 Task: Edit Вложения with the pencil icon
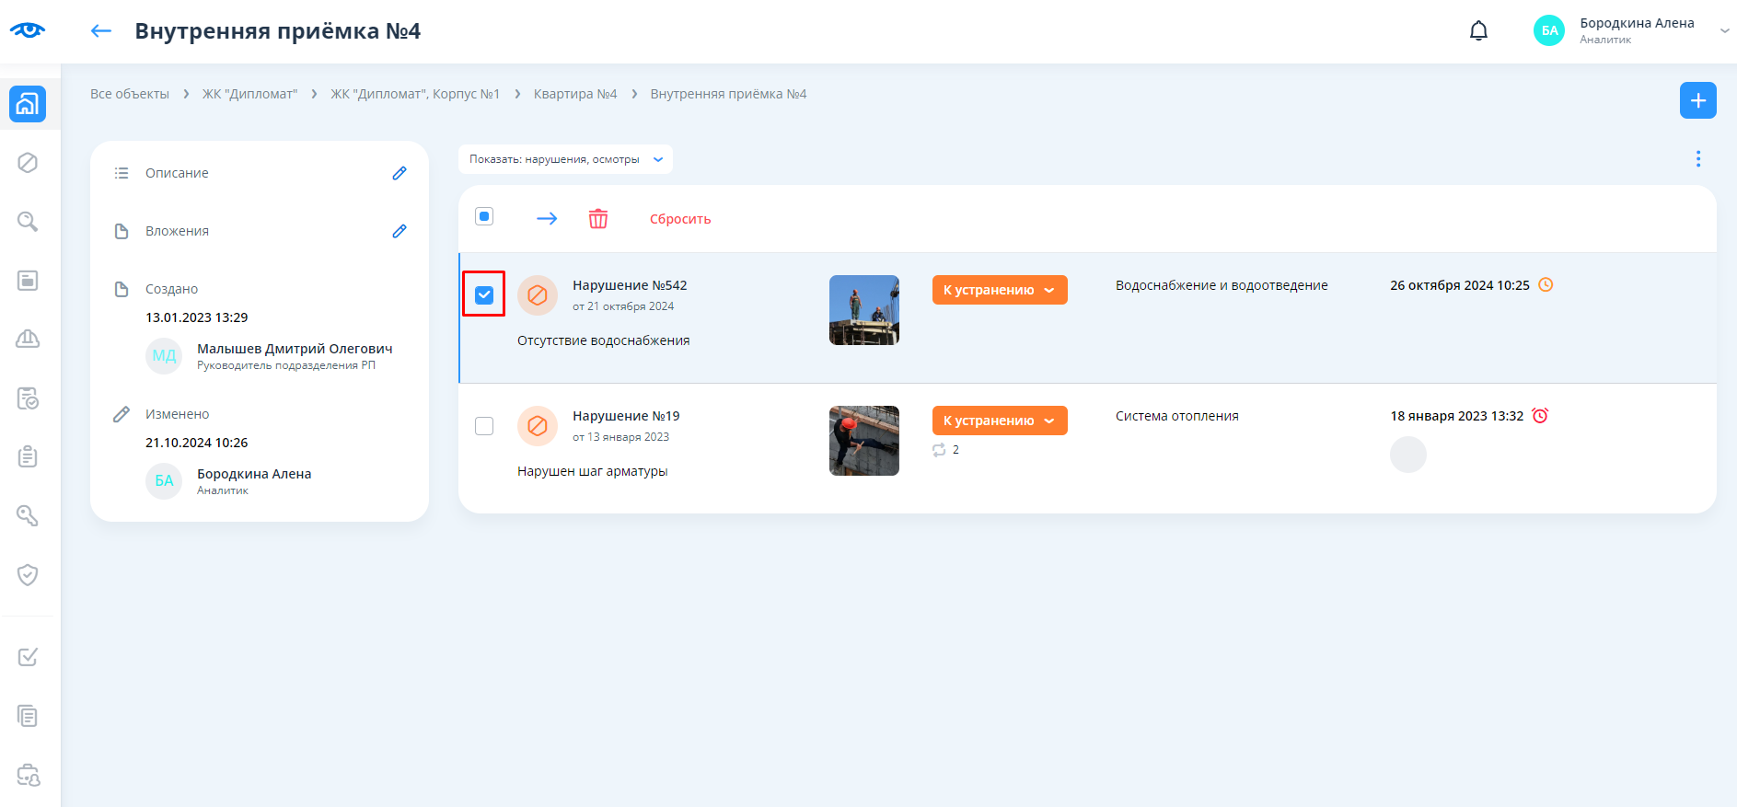pos(400,231)
